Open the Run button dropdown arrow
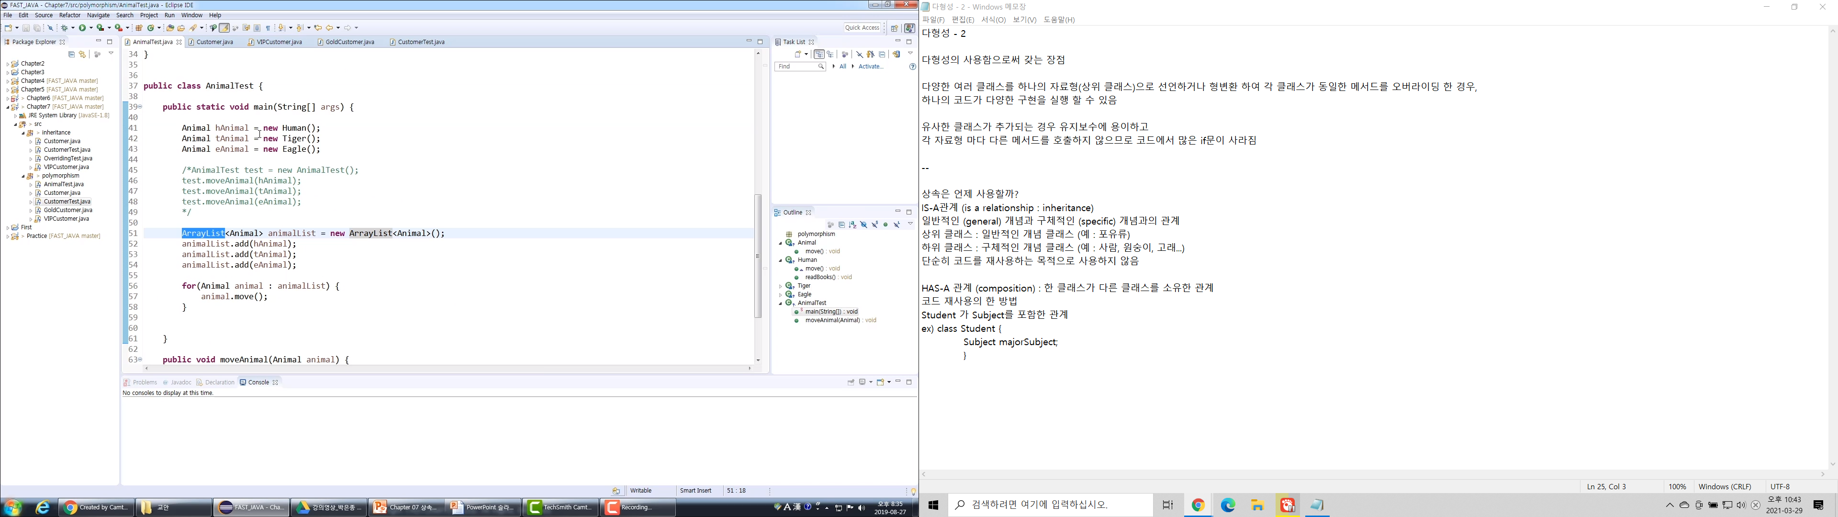The width and height of the screenshot is (1838, 517). tap(90, 28)
